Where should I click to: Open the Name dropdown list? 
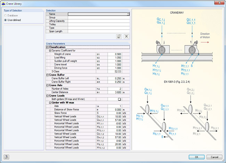point(128,14)
